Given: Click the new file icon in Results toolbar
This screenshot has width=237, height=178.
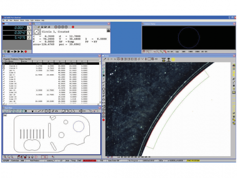Looking at the screenshot, I should 35,27.
